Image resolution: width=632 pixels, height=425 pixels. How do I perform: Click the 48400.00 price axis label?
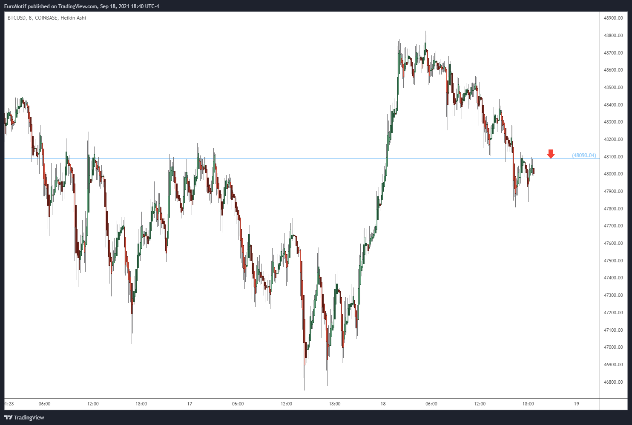coord(613,105)
